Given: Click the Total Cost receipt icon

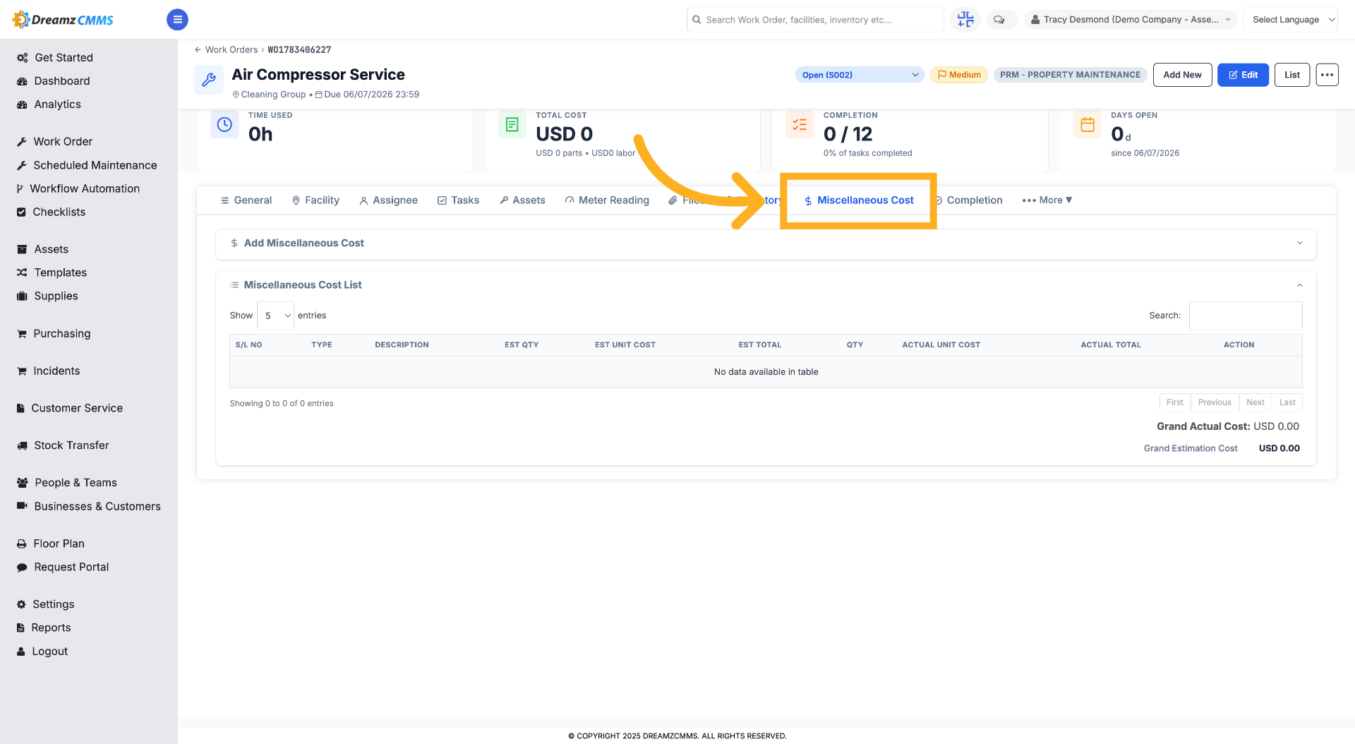Looking at the screenshot, I should click(512, 125).
